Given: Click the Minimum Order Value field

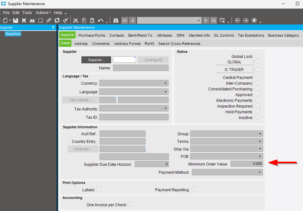Looking at the screenshot, I should (246, 164).
